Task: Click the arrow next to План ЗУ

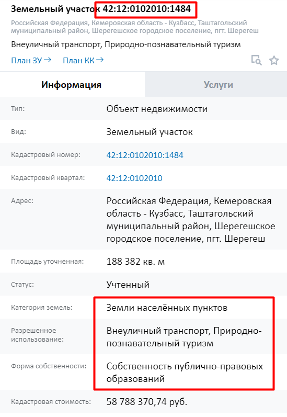Action: [x=47, y=60]
